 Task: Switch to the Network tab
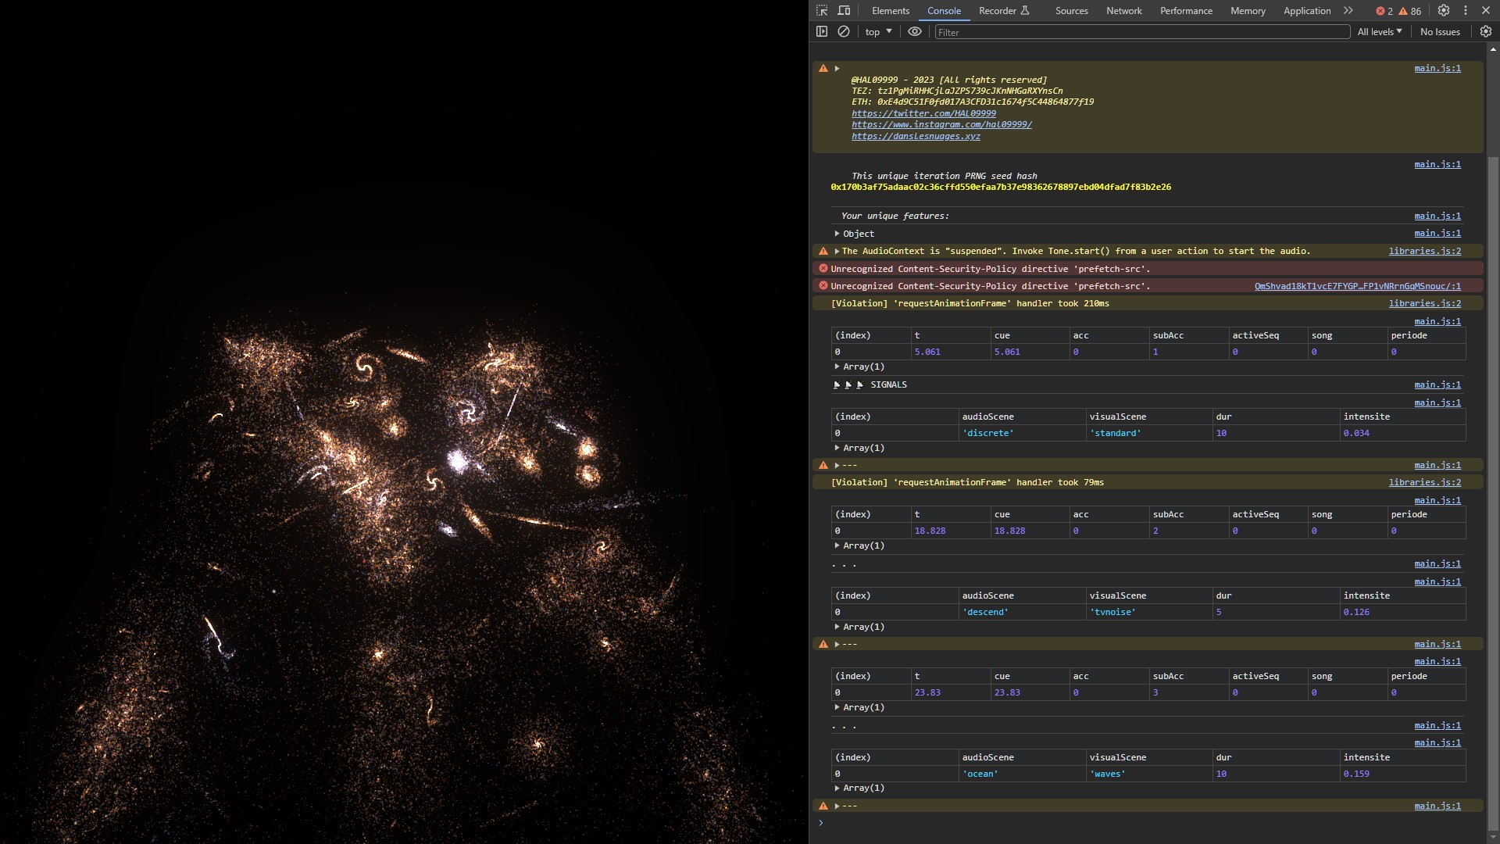coord(1123,11)
